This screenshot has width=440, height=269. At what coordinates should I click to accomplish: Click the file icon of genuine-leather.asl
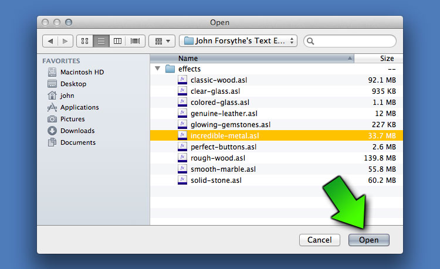pyautogui.click(x=182, y=114)
